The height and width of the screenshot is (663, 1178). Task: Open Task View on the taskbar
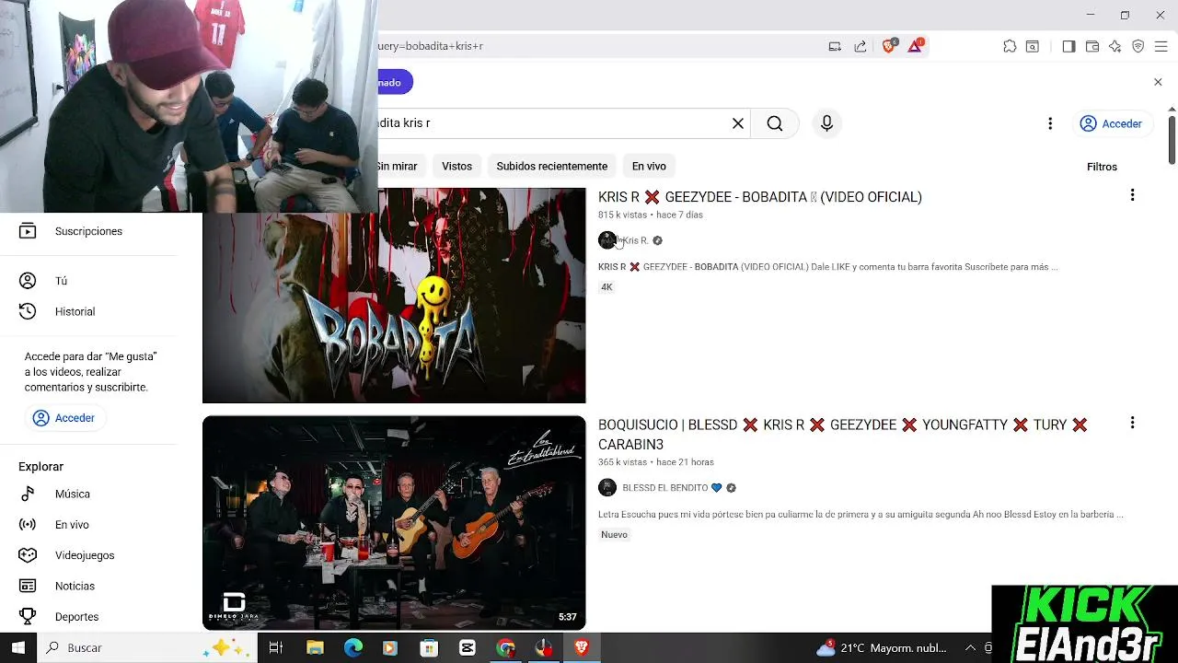click(275, 647)
